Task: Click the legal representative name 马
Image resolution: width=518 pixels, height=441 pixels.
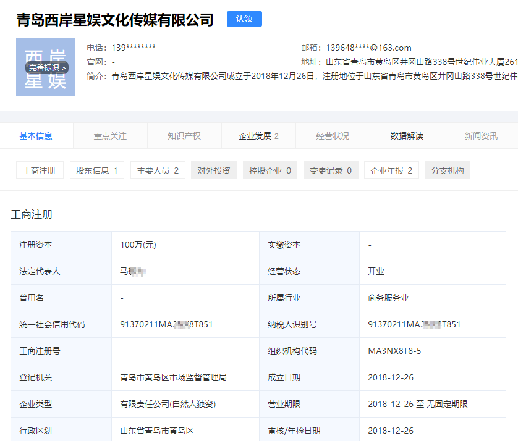Action: coord(133,271)
